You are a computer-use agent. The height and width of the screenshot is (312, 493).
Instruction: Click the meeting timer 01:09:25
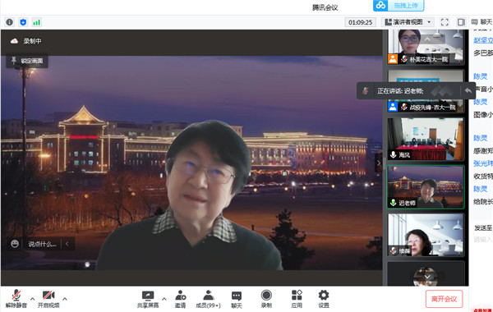(361, 22)
